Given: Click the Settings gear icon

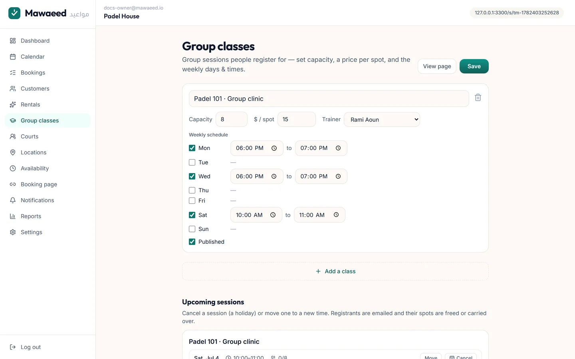Looking at the screenshot, I should coord(13,232).
